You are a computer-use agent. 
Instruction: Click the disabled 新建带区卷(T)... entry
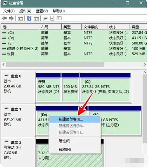[x=75, y=132]
